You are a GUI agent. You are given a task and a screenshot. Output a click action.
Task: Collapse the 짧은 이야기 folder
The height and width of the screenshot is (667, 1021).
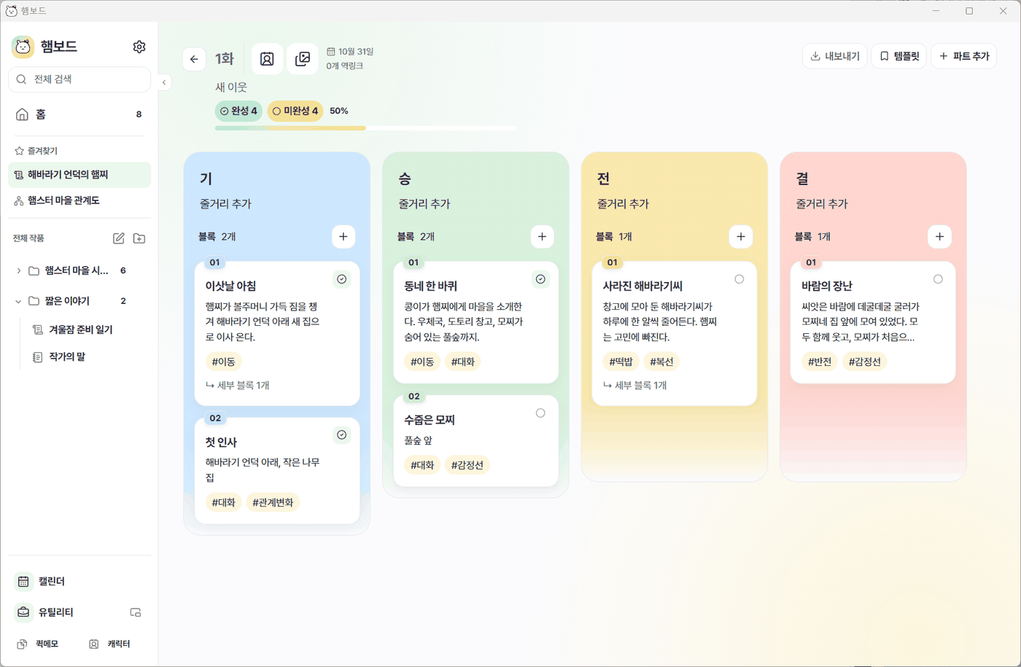pos(18,301)
